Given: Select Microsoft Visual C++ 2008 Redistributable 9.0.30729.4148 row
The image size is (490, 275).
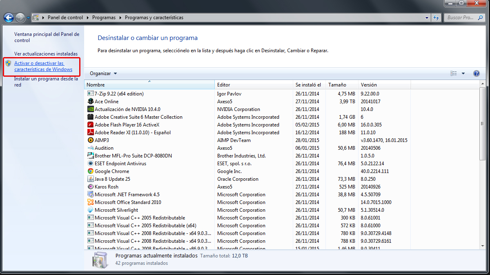Looking at the screenshot, I should pos(248,233).
